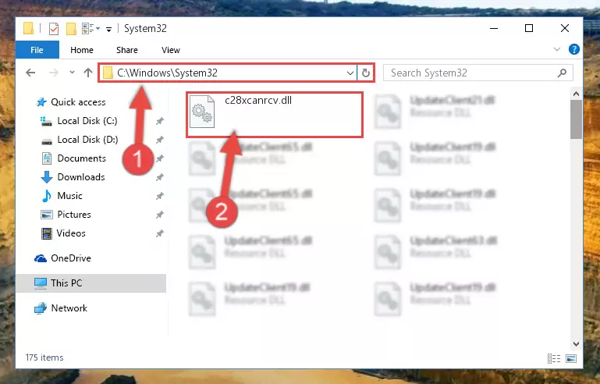Open Local Disk (D:) in sidebar
This screenshot has width=600, height=384.
[x=87, y=140]
